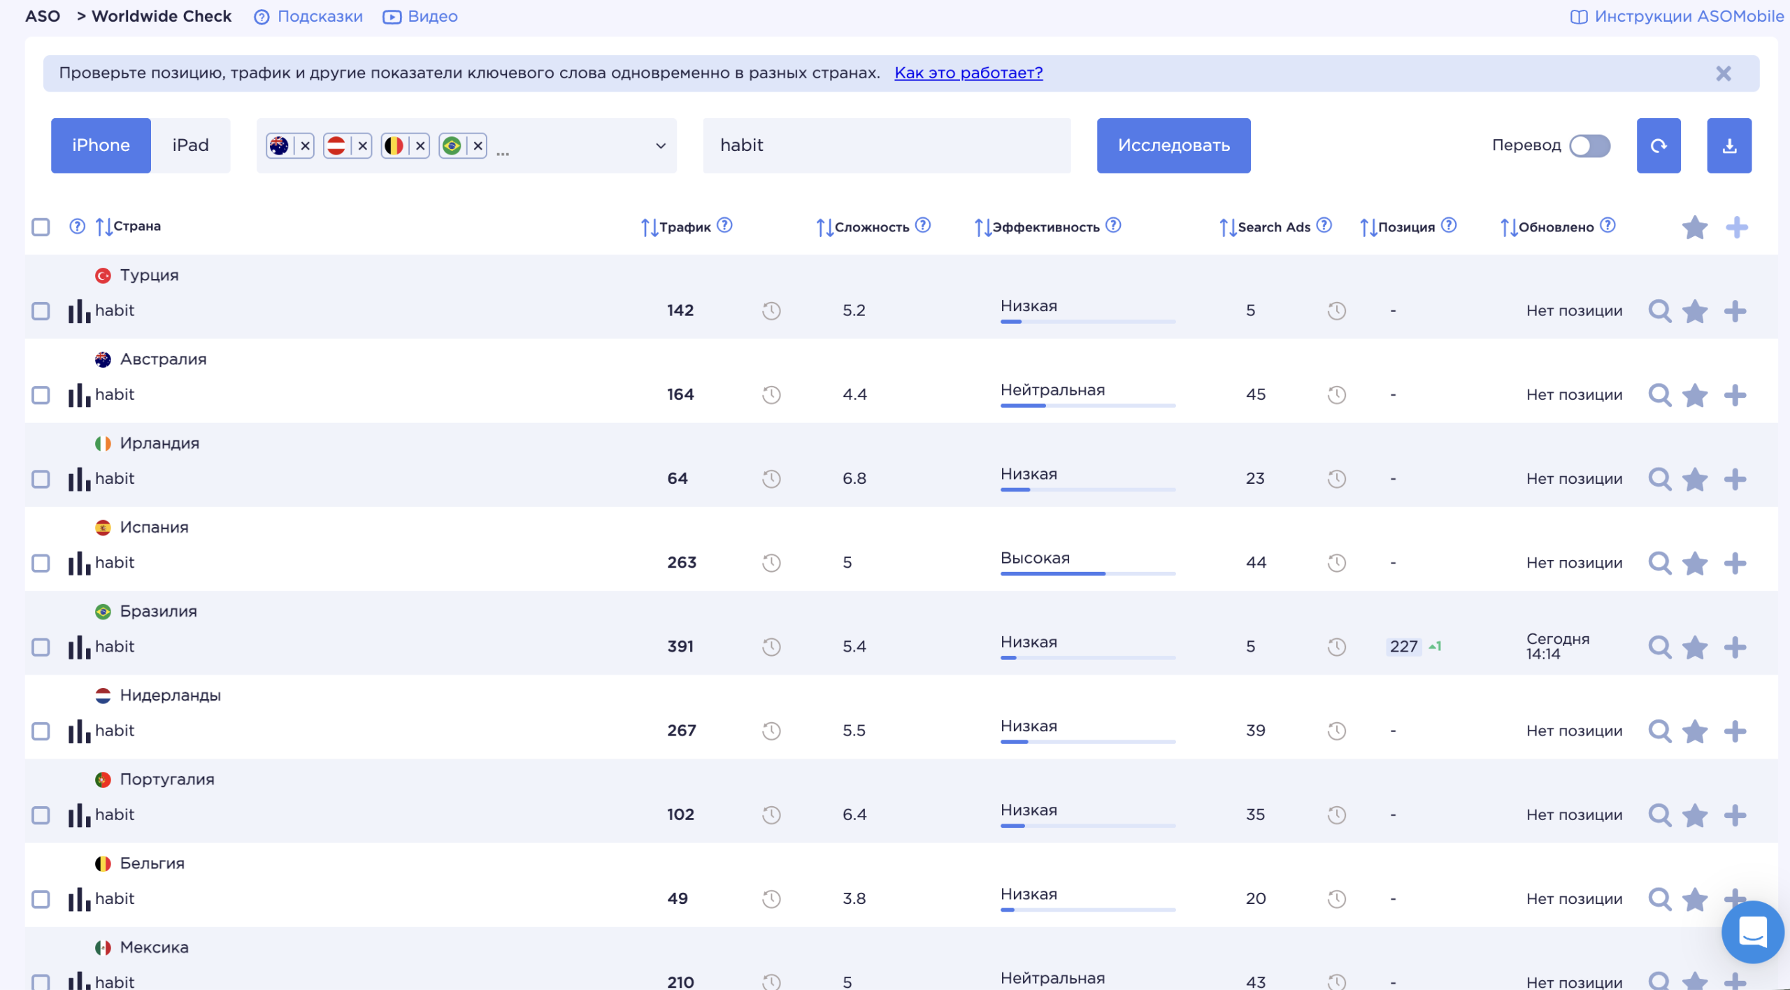Switch to the iPad tab
This screenshot has height=990, width=1790.
coord(190,145)
